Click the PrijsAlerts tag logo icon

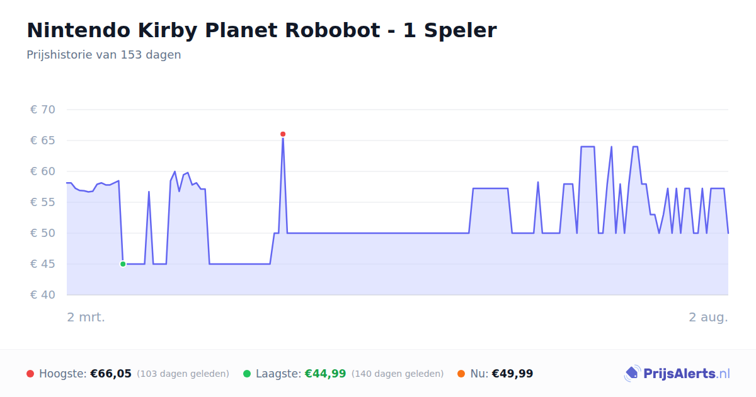pos(632,374)
